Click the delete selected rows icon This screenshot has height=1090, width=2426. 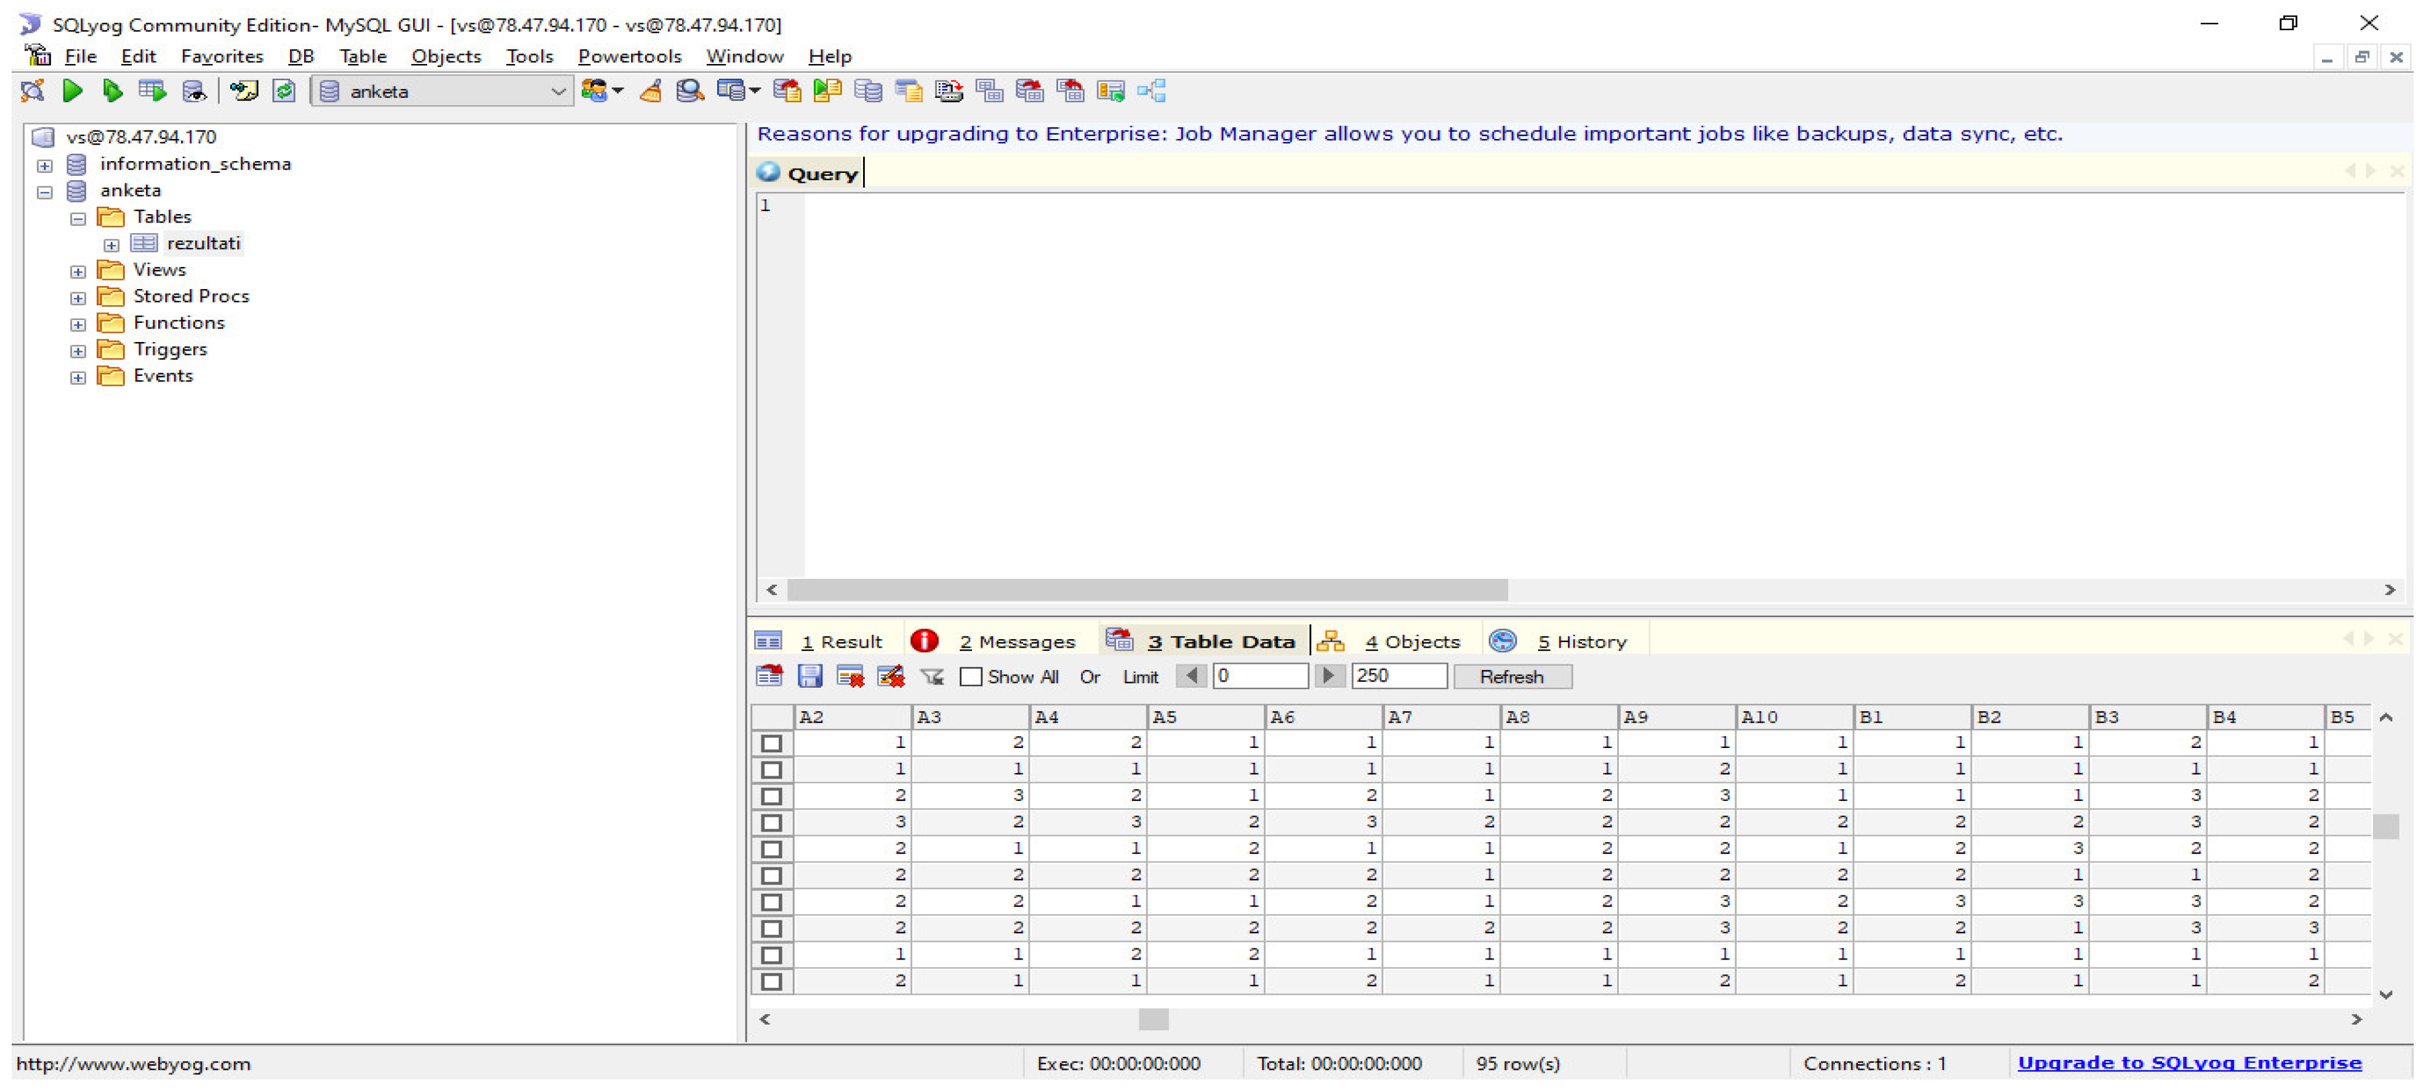point(850,676)
